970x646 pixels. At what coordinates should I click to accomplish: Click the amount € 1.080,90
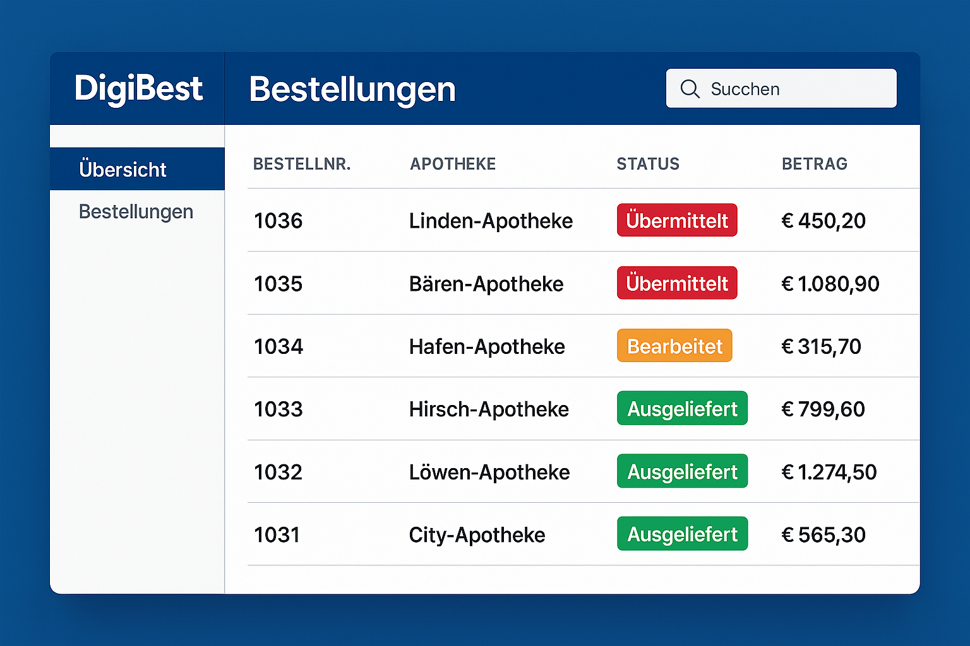point(830,284)
